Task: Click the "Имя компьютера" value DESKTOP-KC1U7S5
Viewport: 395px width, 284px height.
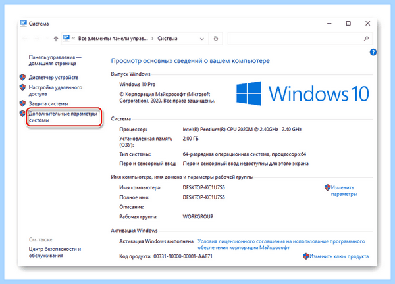Action: click(203, 187)
